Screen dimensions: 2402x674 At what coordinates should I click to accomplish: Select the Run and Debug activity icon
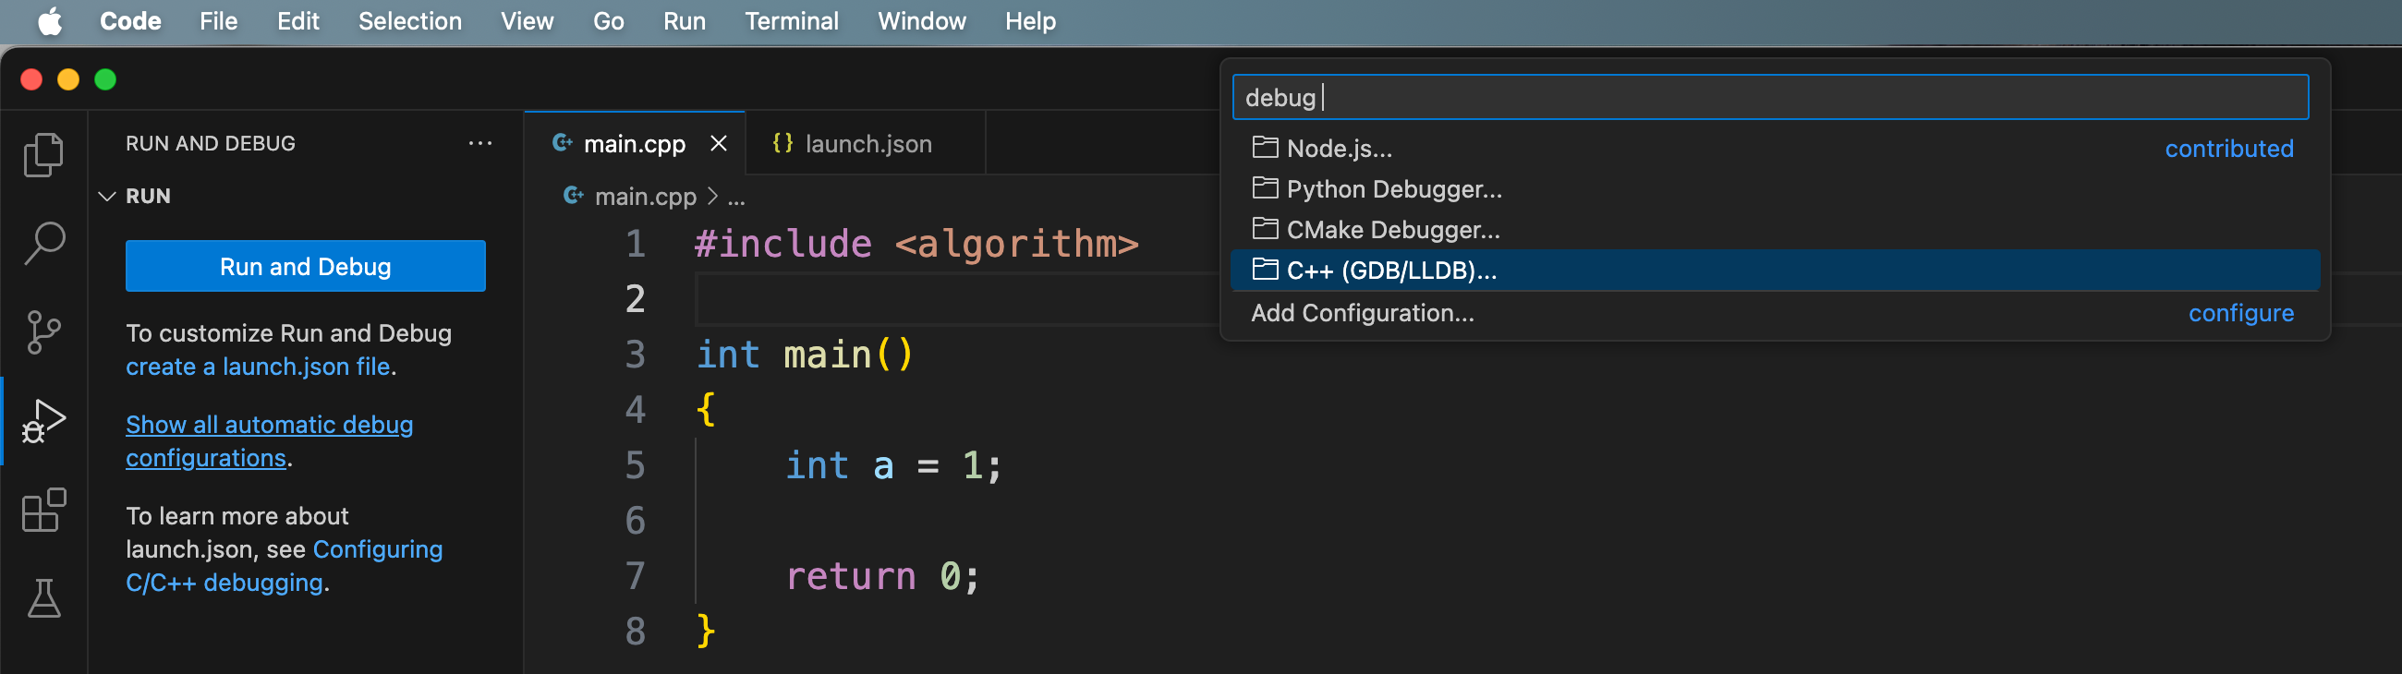click(42, 421)
